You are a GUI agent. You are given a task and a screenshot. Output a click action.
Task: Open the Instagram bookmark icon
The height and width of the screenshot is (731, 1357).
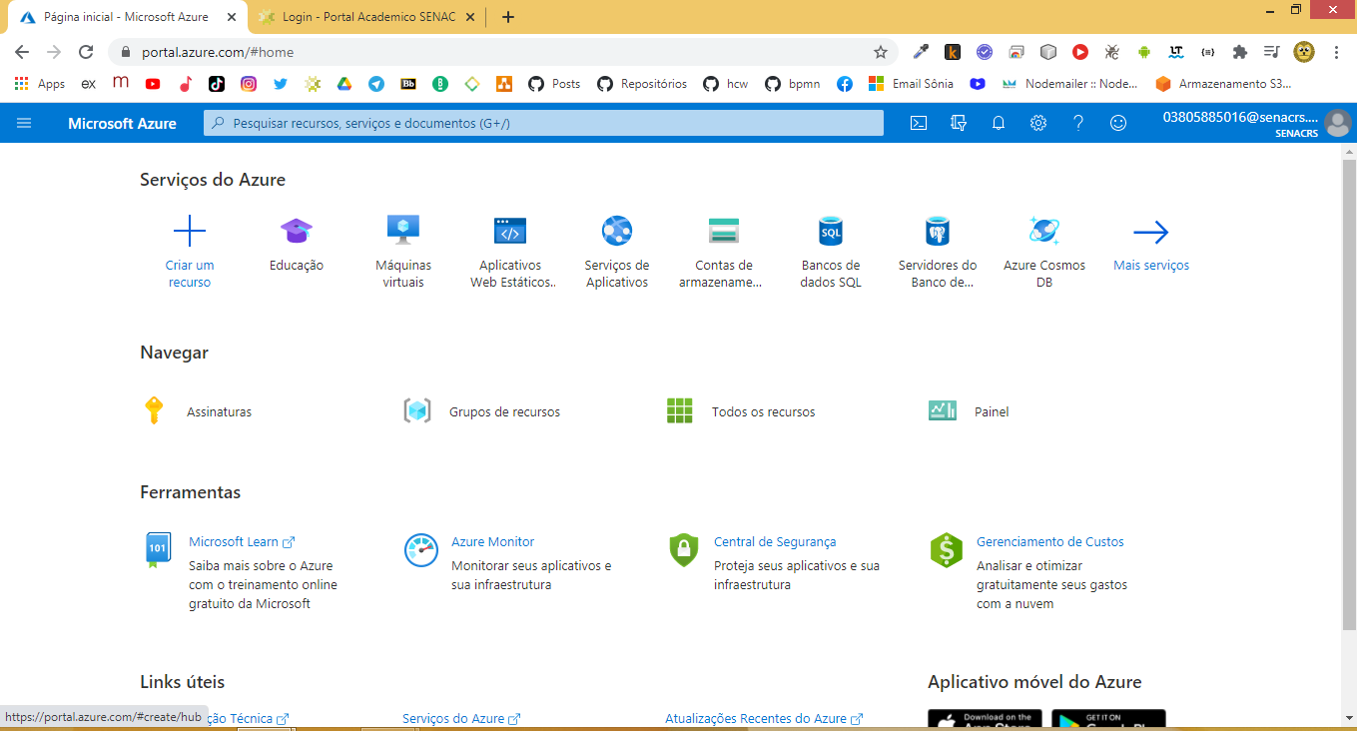click(249, 84)
